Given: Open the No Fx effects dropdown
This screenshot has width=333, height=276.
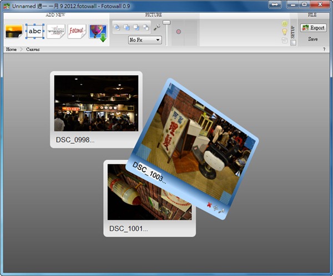Looking at the screenshot, I should tap(144, 40).
